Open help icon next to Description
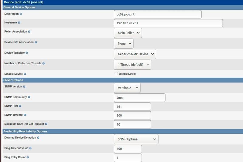Image resolution: width=243 pixels, height=162 pixels. coord(21,14)
